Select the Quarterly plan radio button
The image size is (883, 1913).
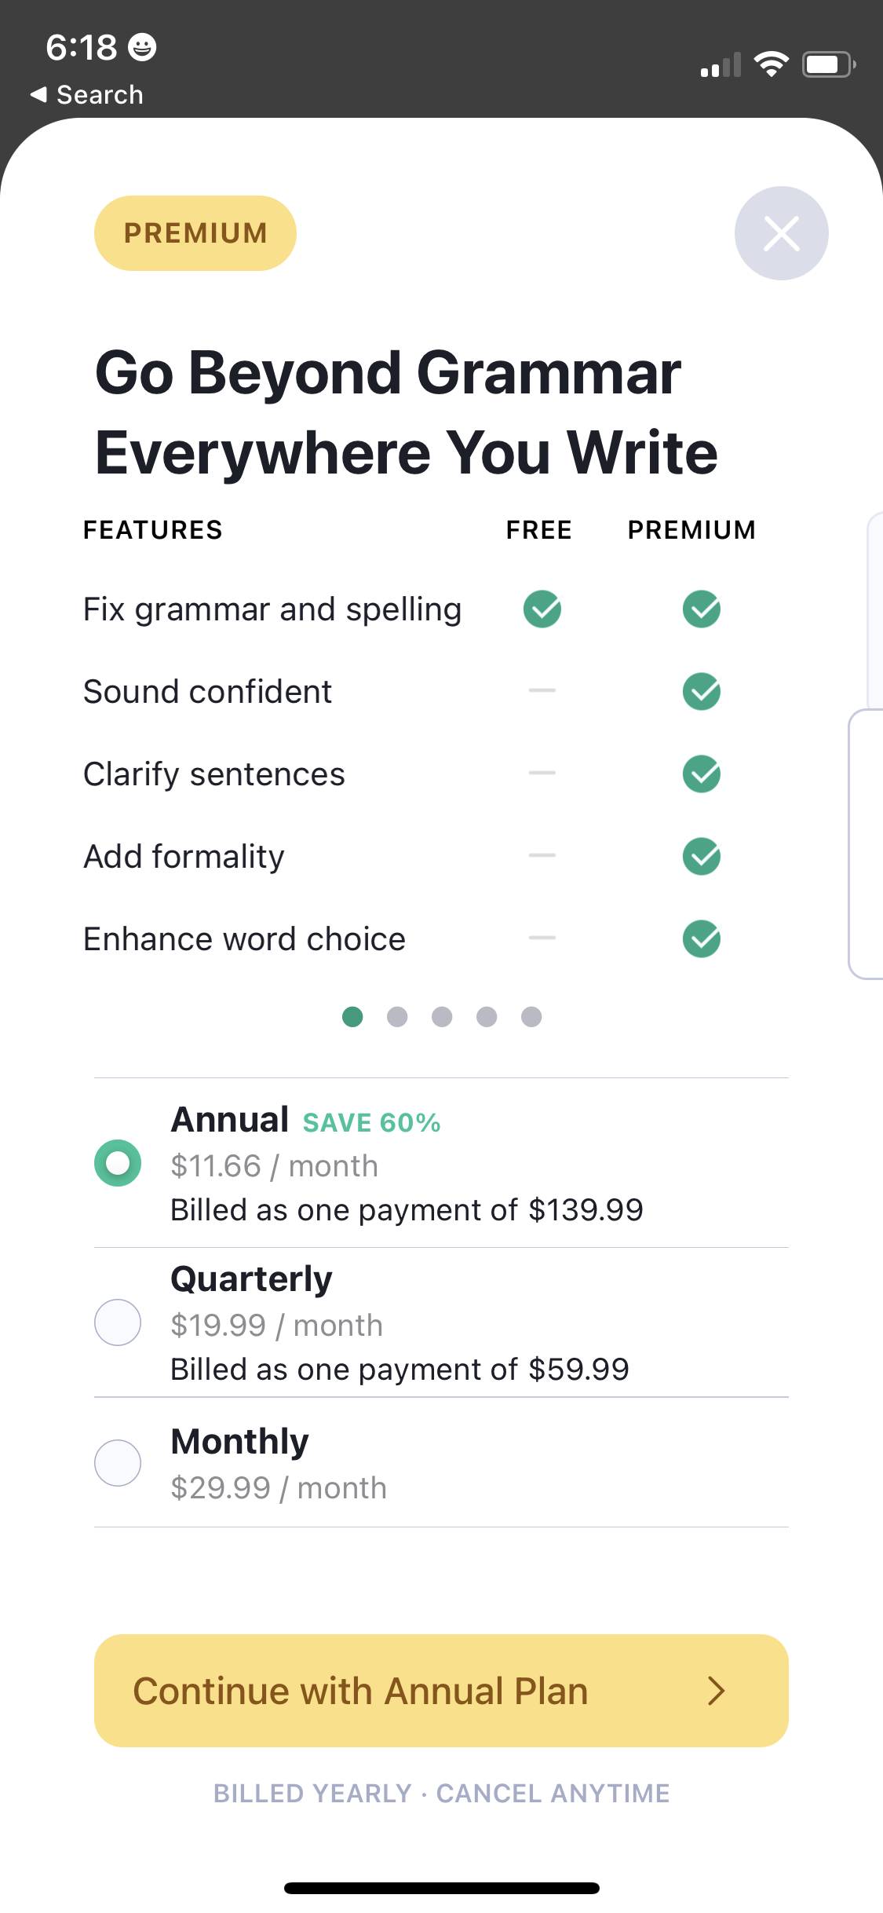(x=117, y=1322)
